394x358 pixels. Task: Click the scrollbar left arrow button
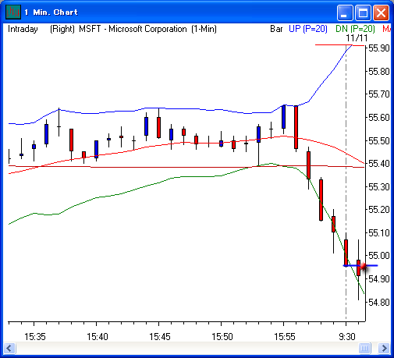pos(10,348)
